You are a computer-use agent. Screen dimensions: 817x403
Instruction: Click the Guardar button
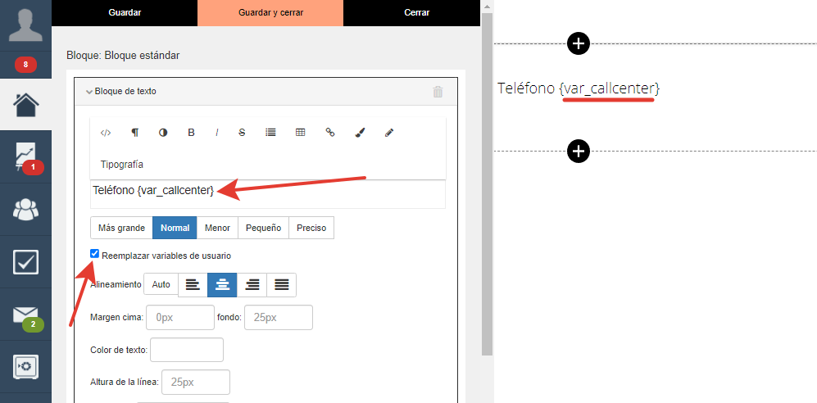(125, 12)
